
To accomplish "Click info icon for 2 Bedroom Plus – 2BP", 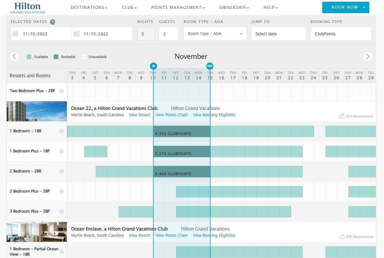I will 61,191.
